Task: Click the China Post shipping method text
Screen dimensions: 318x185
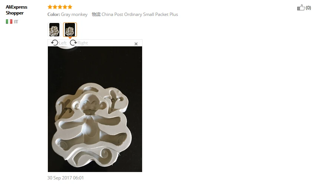Action: click(140, 14)
